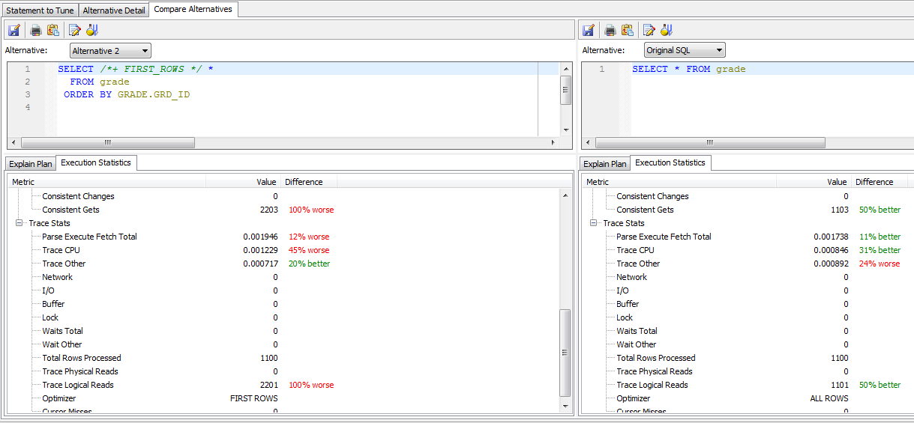Click the edit document pencil icon, left pane

coord(74,31)
